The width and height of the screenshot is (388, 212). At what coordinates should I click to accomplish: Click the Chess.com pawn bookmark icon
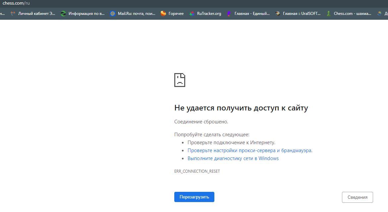(x=328, y=14)
